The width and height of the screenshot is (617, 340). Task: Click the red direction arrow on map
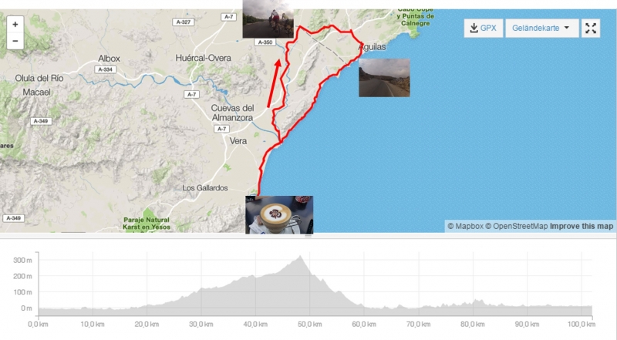pos(275,83)
